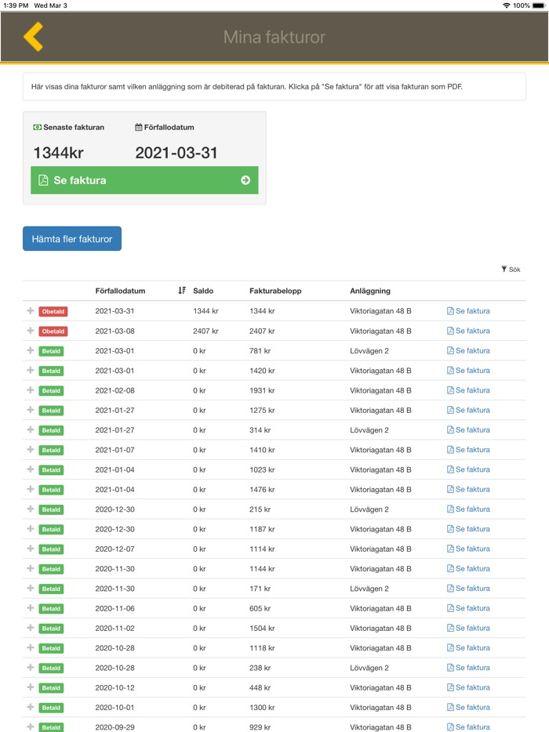Expand the 2407 kr invoice row
The image size is (549, 732).
click(x=31, y=331)
